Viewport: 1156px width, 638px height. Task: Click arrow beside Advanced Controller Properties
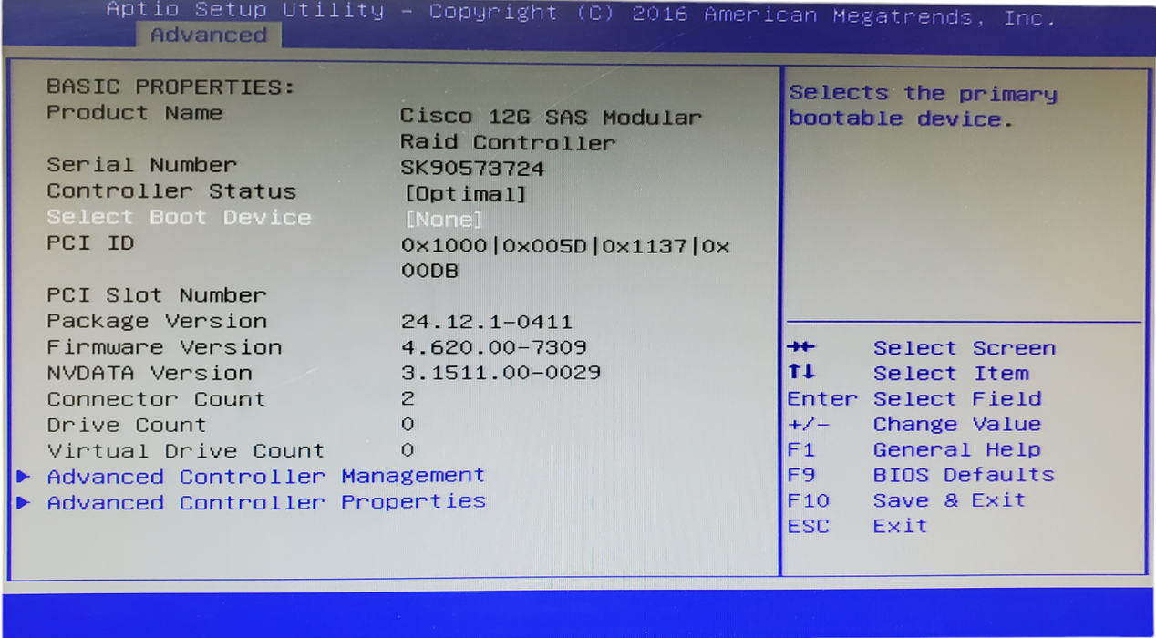tap(24, 502)
